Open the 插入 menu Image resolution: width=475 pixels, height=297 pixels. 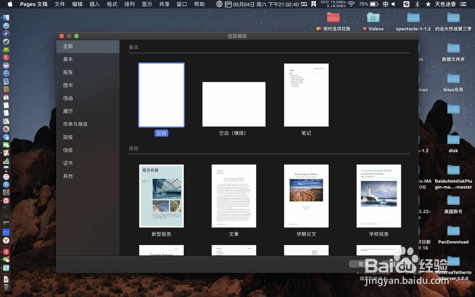[95, 4]
